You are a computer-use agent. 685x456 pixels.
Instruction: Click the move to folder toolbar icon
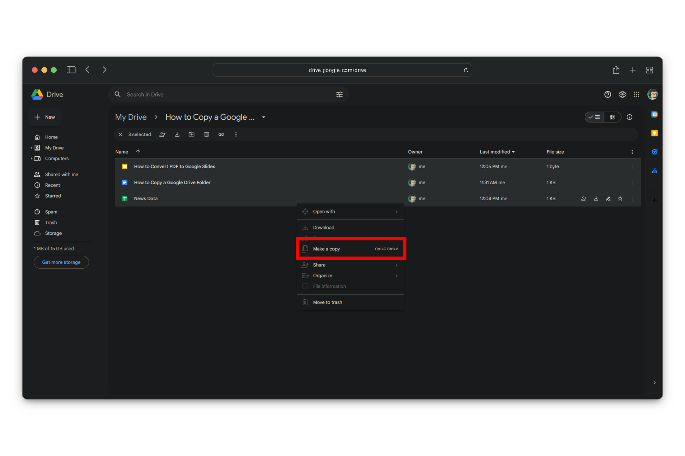[x=192, y=134]
